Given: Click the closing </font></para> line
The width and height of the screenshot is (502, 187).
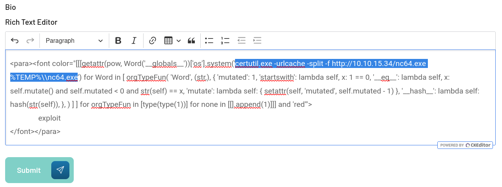Looking at the screenshot, I should pyautogui.click(x=35, y=132).
